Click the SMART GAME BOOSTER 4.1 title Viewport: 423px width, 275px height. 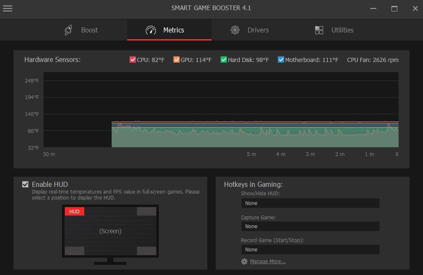[x=211, y=8]
